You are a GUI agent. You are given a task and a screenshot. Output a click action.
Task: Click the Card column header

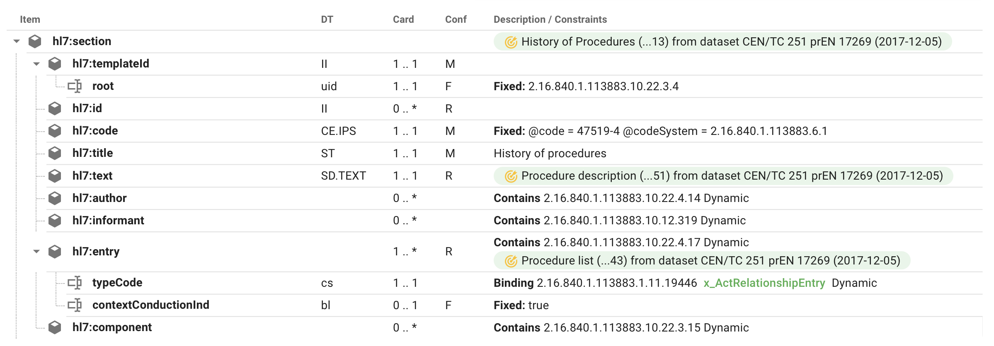403,19
